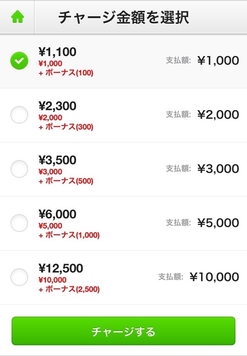Select the ¥2,300 radio button
The height and width of the screenshot is (356, 247).
(x=19, y=115)
